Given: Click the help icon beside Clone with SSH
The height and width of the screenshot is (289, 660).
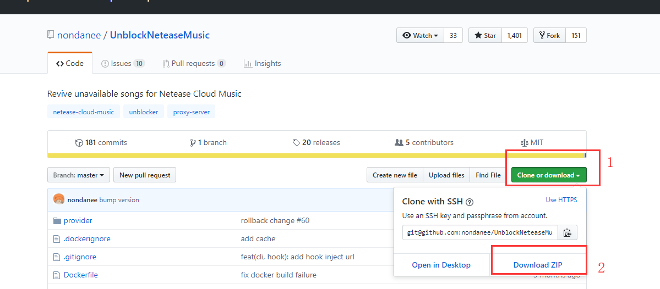Looking at the screenshot, I should [x=470, y=202].
